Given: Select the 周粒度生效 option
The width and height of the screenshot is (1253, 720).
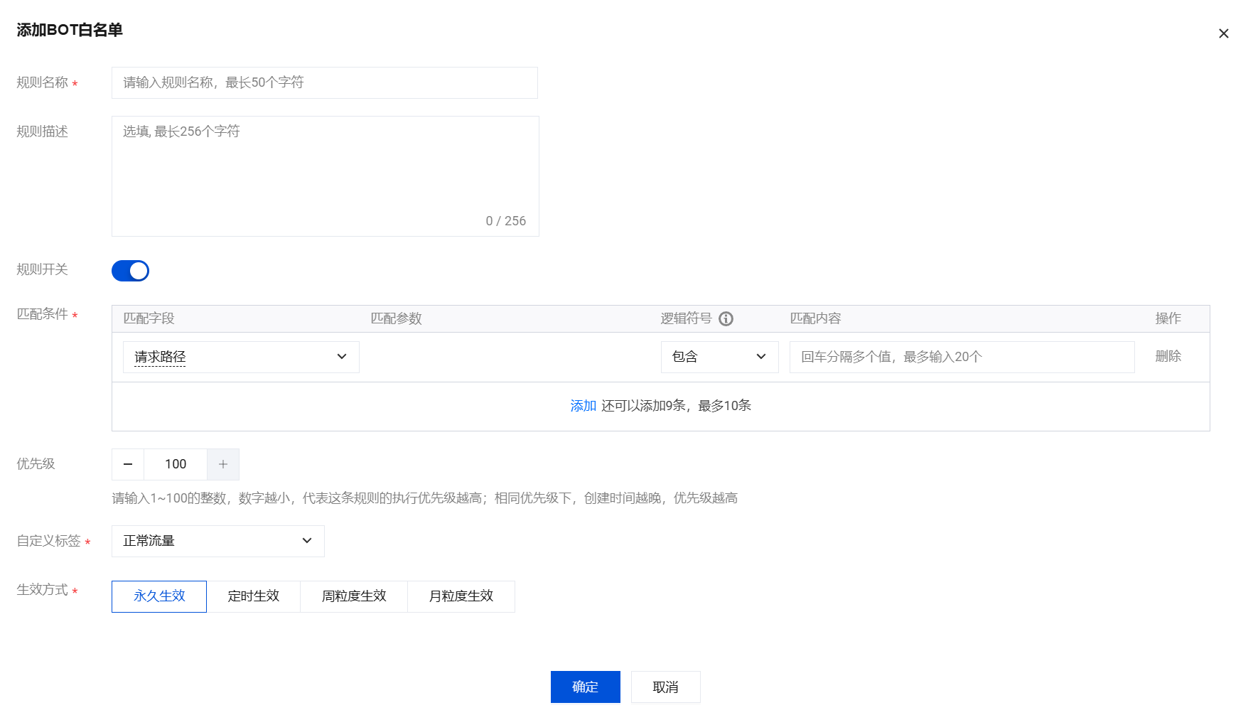Looking at the screenshot, I should tap(354, 596).
